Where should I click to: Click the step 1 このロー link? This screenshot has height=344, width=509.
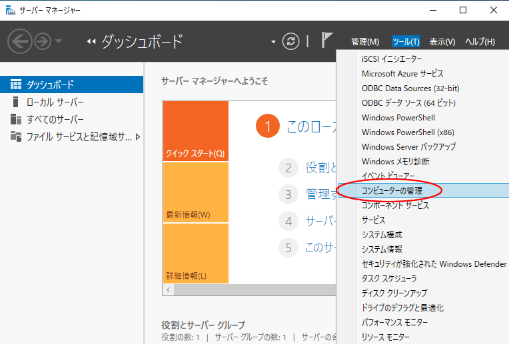click(x=311, y=126)
